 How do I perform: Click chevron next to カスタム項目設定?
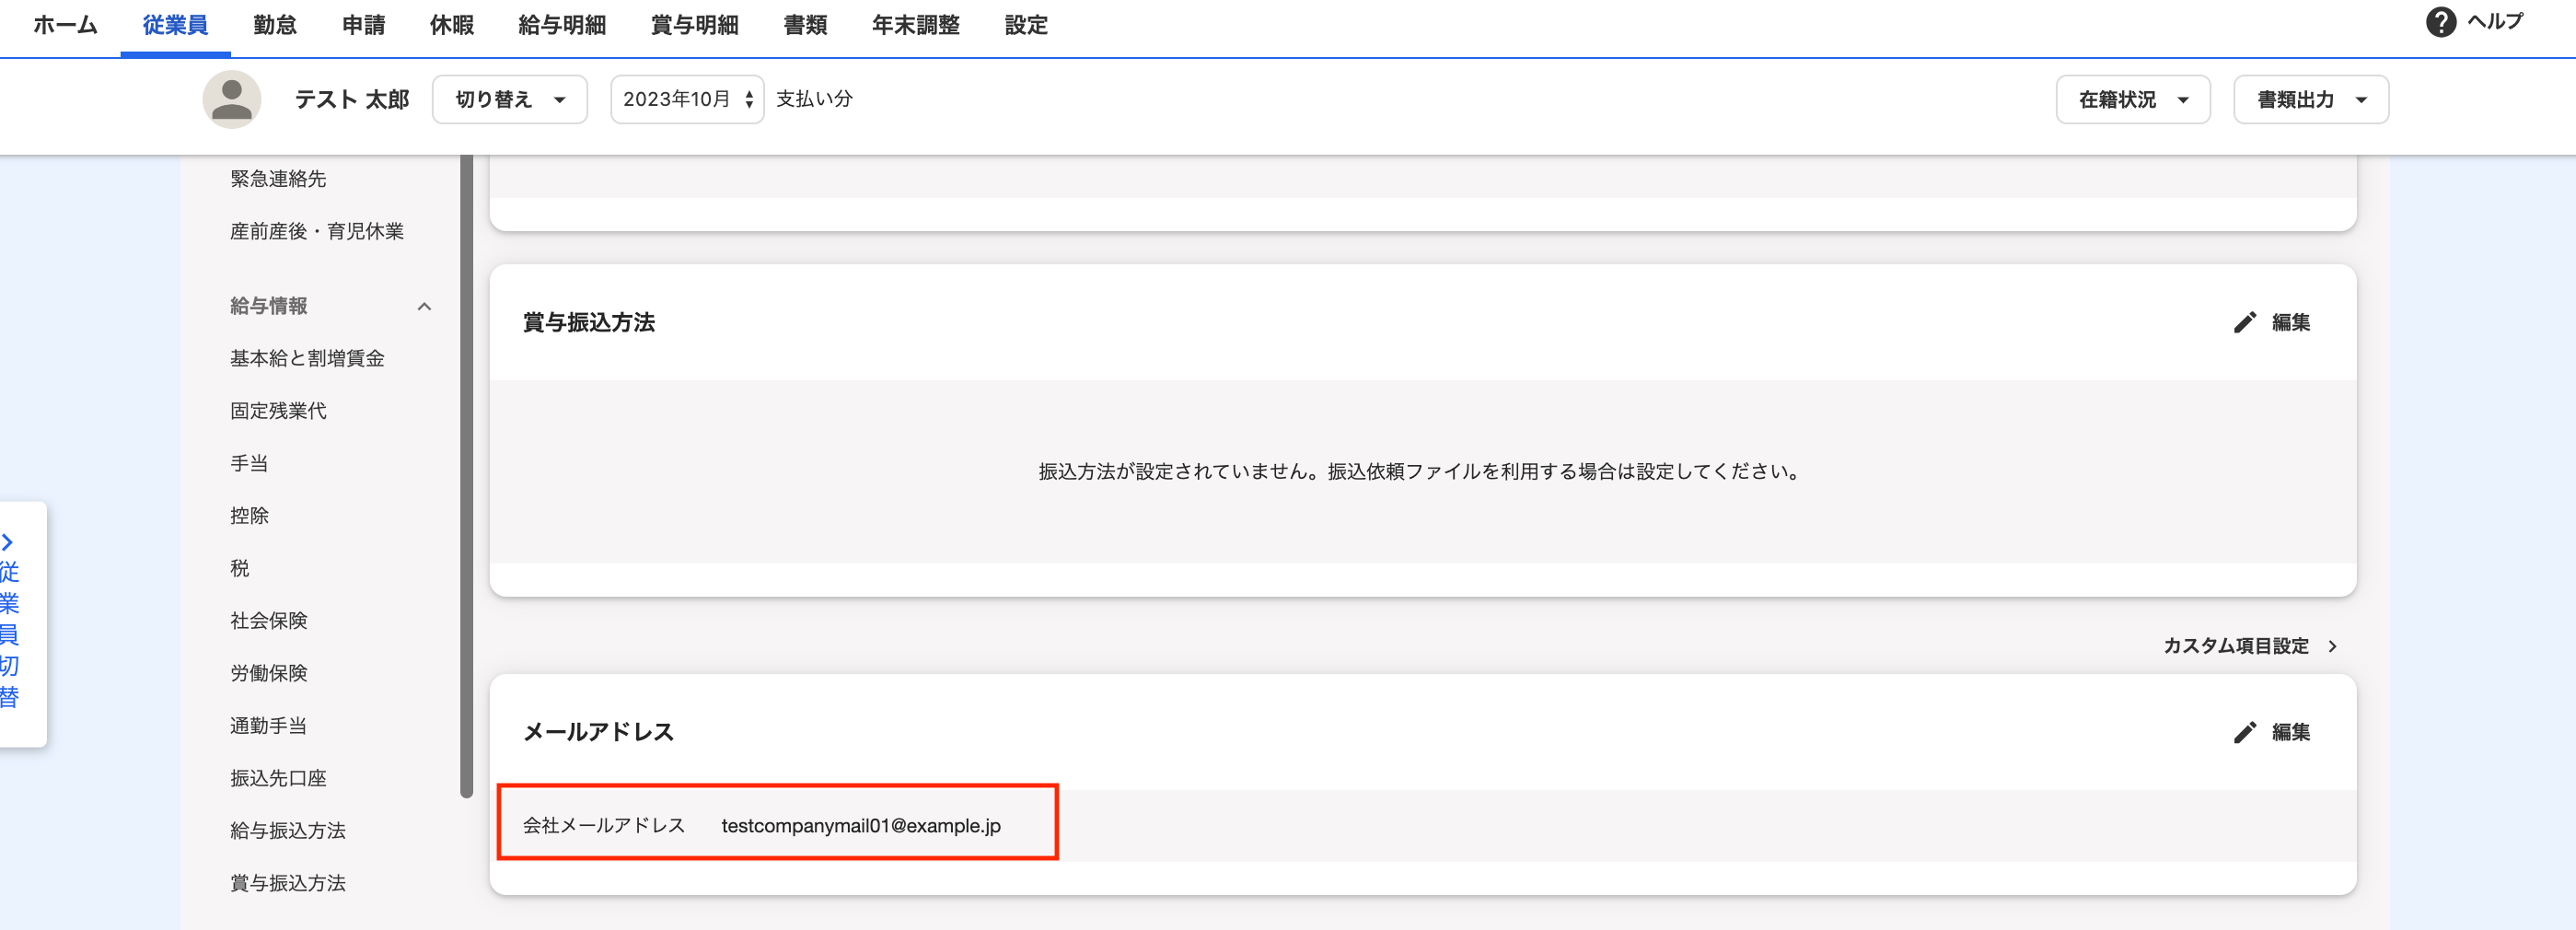point(2332,646)
